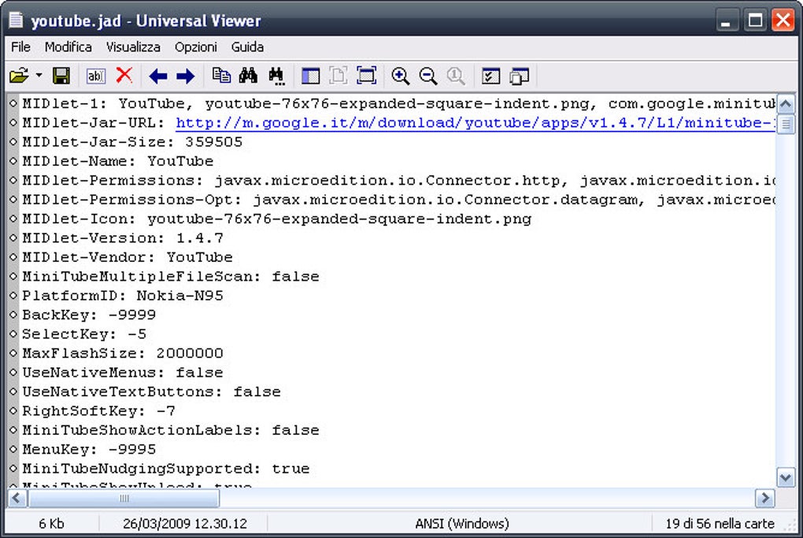Click the Zoom Out magnifier icon
Viewport: 803px width, 538px height.
(427, 76)
